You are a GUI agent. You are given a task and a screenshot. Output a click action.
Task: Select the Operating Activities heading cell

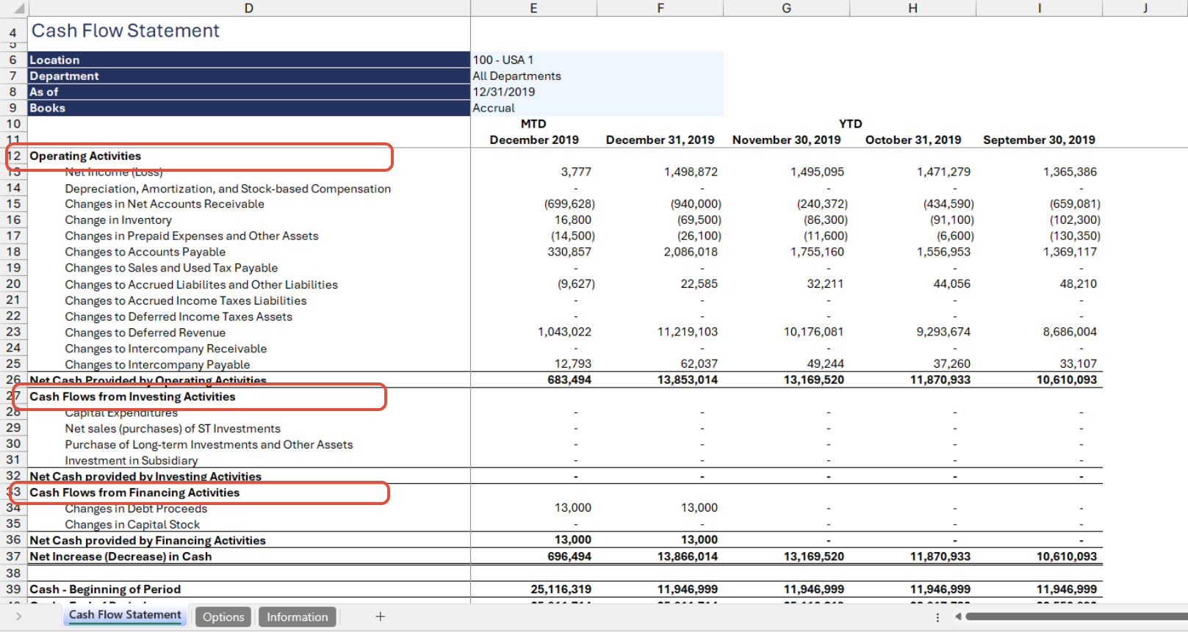pos(248,156)
